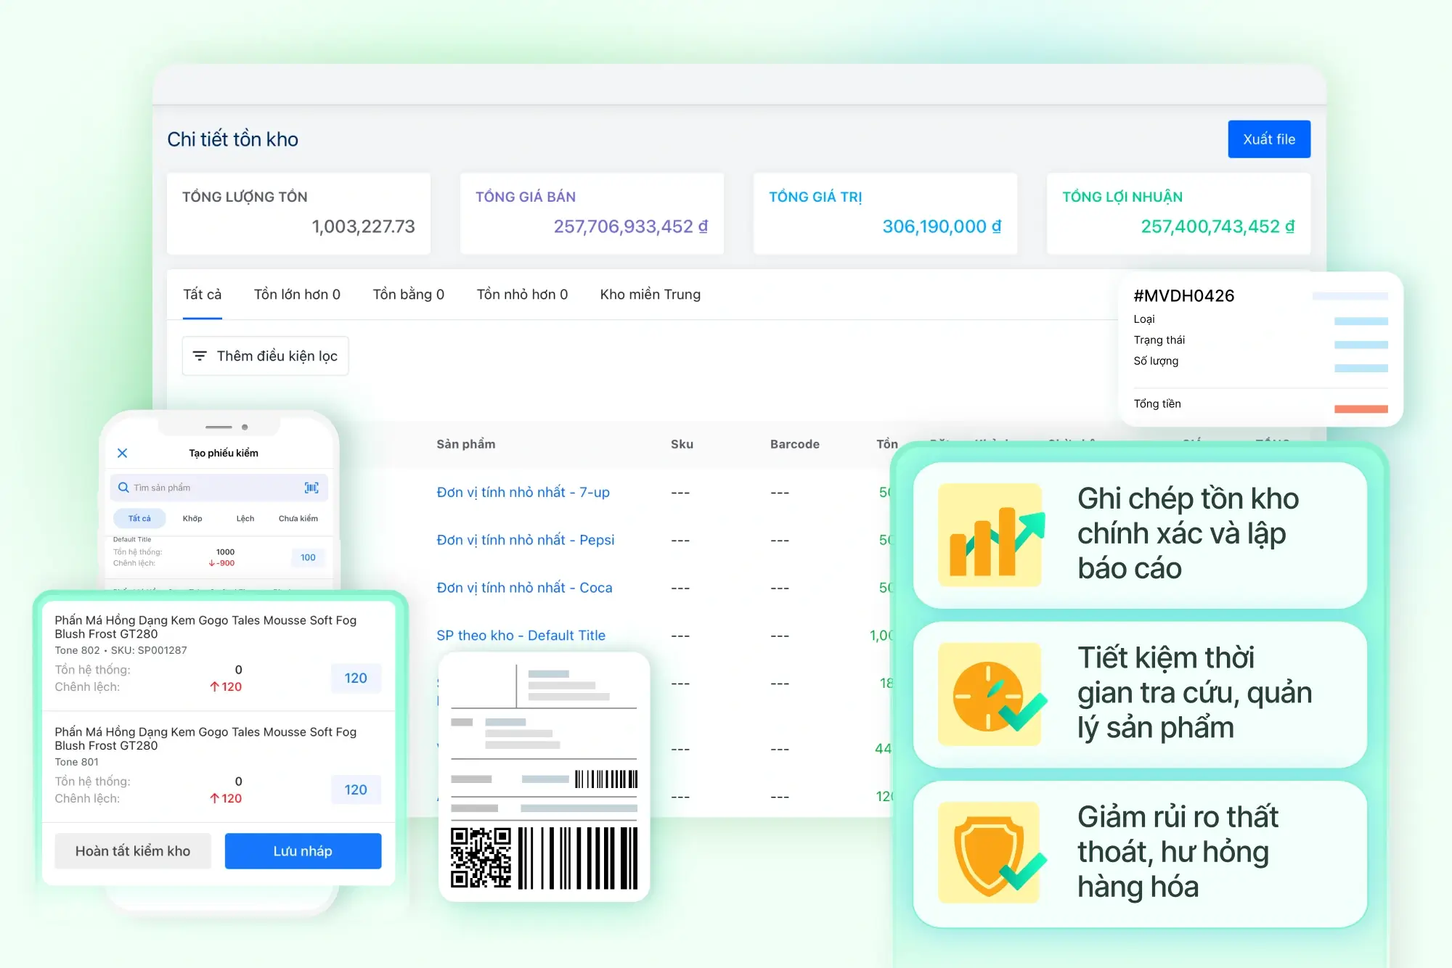This screenshot has width=1452, height=968.
Task: Edit the 120 quantity for Tone 802
Action: click(x=356, y=678)
